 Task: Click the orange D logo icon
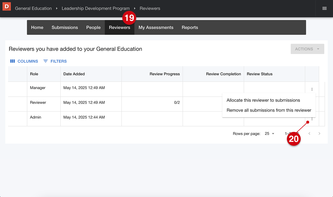[7, 6]
